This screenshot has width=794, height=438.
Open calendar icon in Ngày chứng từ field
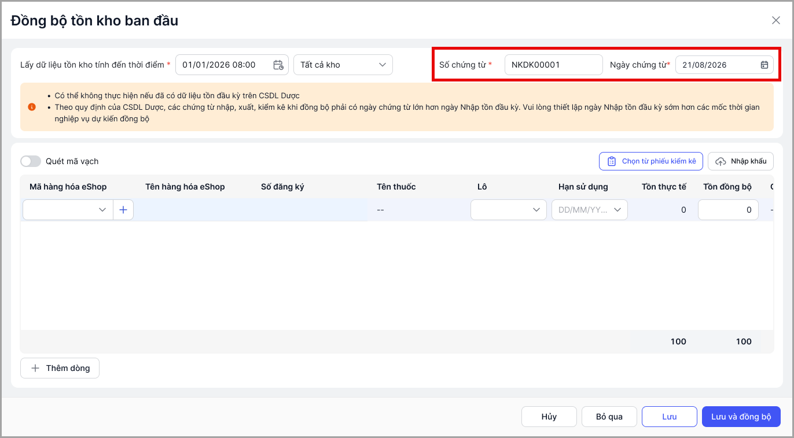tap(764, 65)
